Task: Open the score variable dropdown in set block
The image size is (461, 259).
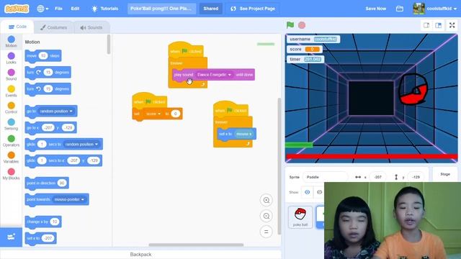Action: click(x=153, y=114)
